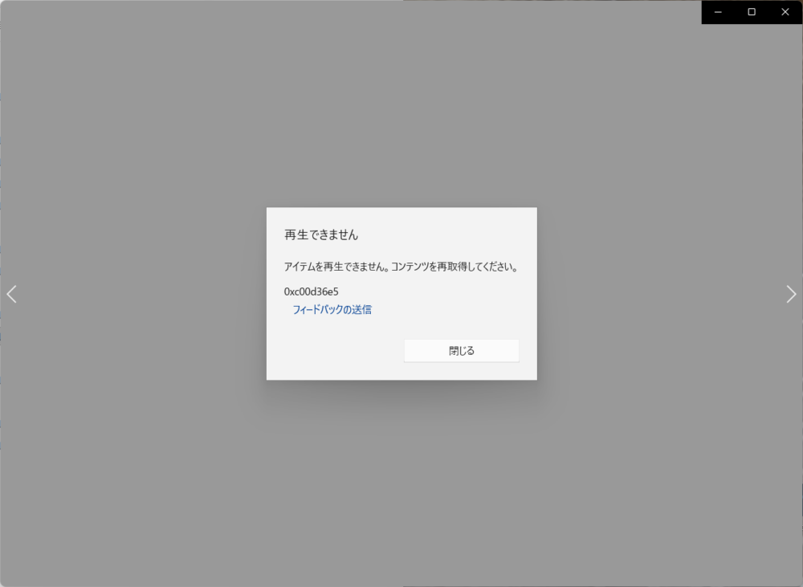Advance to the next item with right arrow
This screenshot has height=587, width=803.
(791, 294)
